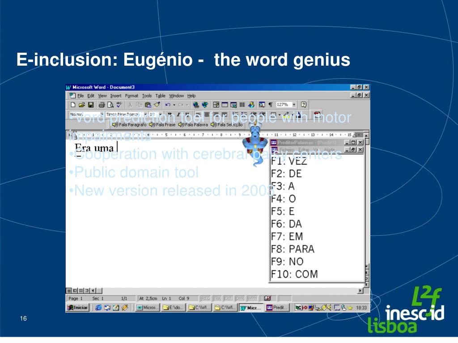Select prediction 'F9: NO'
Viewport: 458px width, 343px height.
(x=287, y=262)
